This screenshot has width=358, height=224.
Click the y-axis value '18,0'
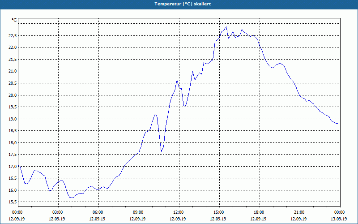coord(13,142)
